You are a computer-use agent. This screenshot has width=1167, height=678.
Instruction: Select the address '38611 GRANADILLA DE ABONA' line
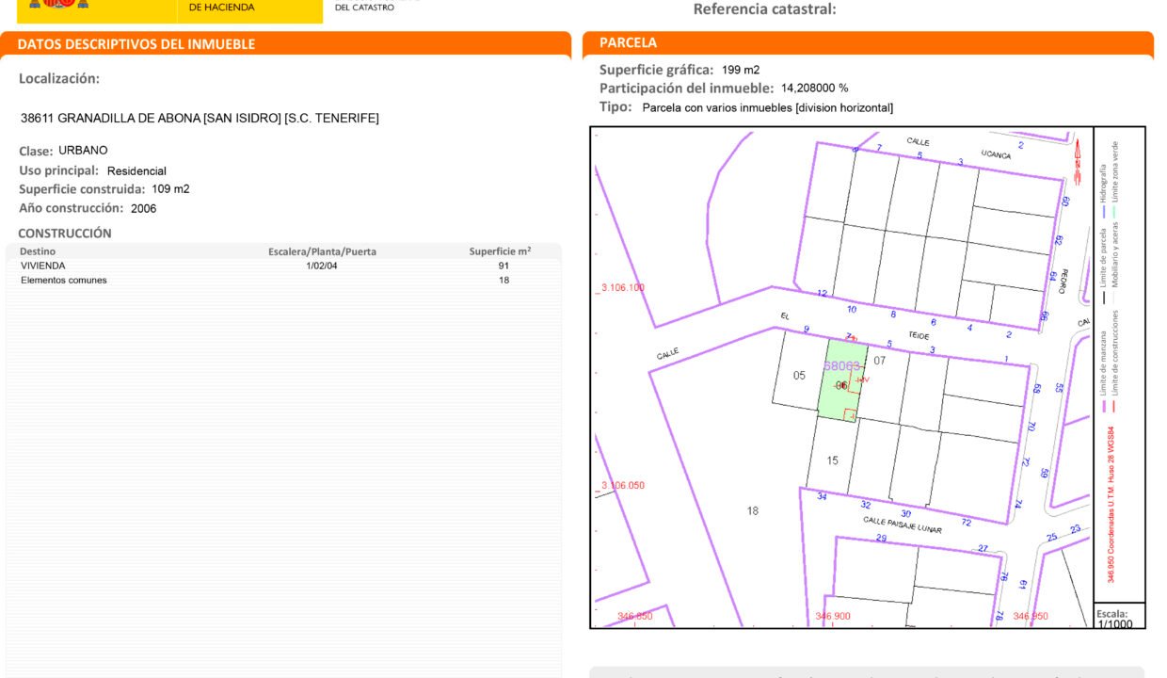click(x=200, y=119)
